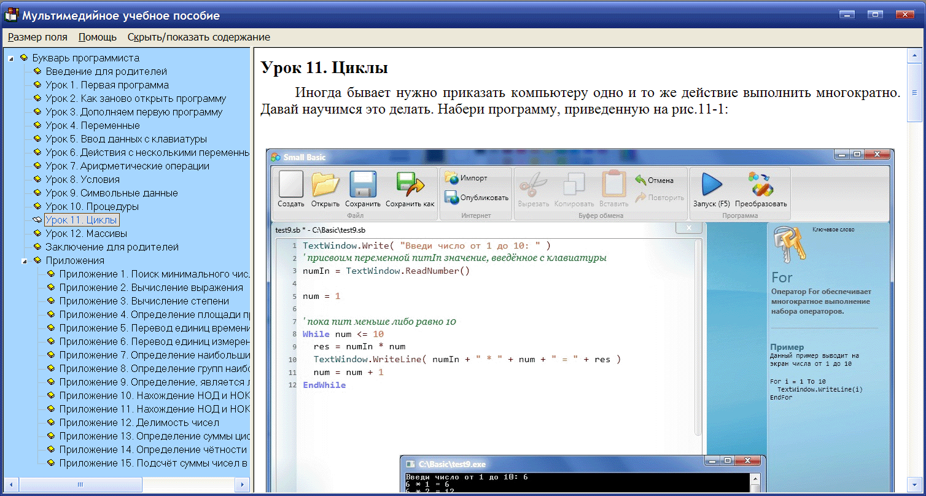Run the program with Запуск (F5)

[710, 186]
